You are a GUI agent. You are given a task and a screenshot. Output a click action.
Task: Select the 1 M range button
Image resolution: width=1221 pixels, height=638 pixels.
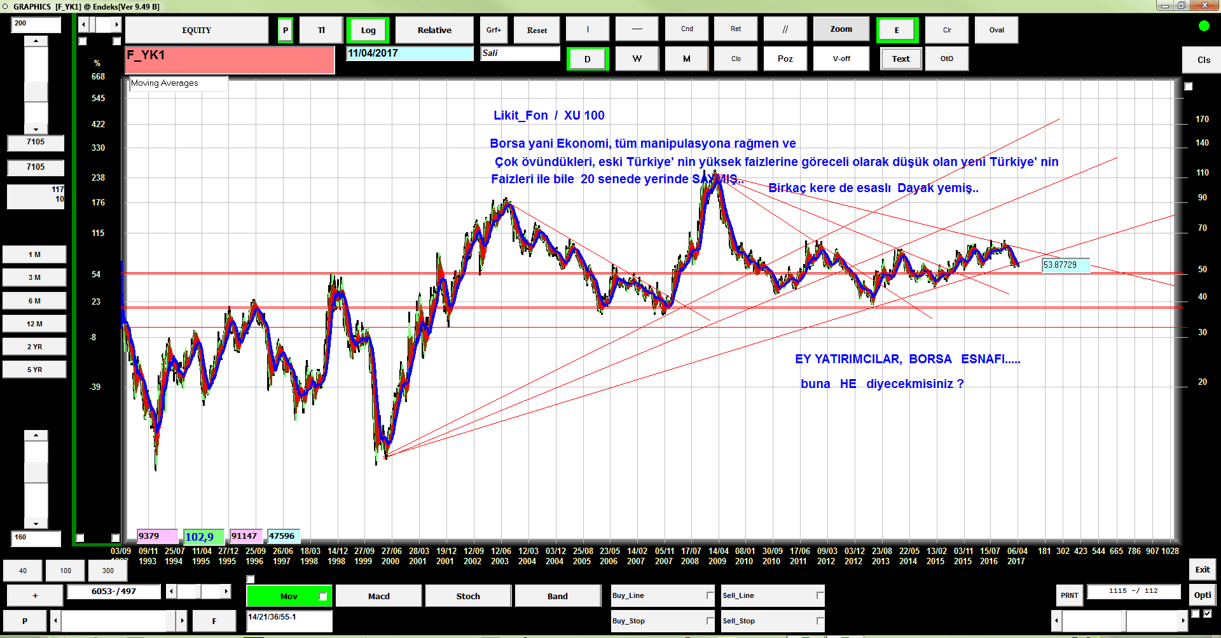pos(34,254)
